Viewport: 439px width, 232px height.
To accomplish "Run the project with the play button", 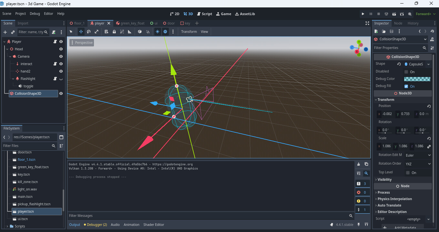I will tap(363, 14).
